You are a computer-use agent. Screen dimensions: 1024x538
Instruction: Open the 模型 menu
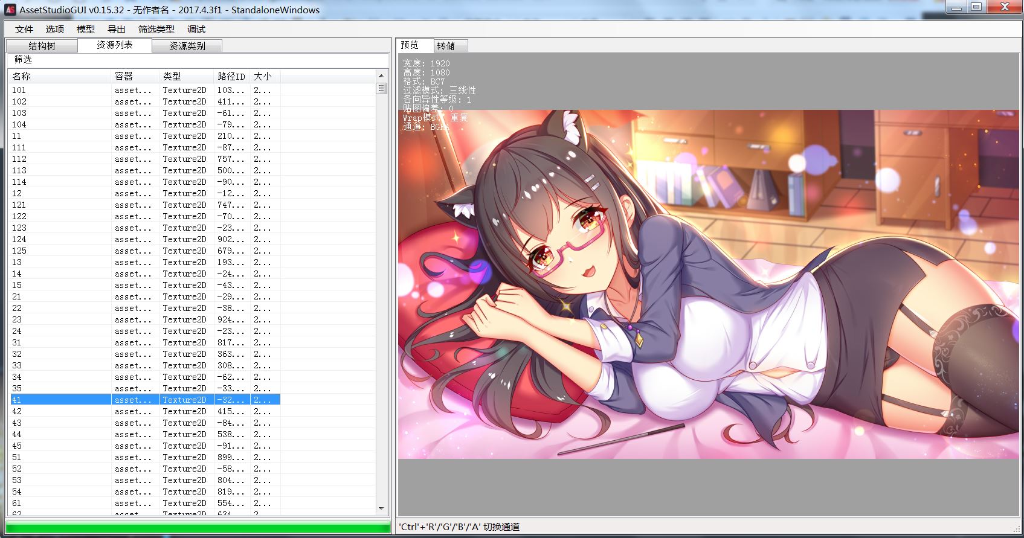[86, 29]
